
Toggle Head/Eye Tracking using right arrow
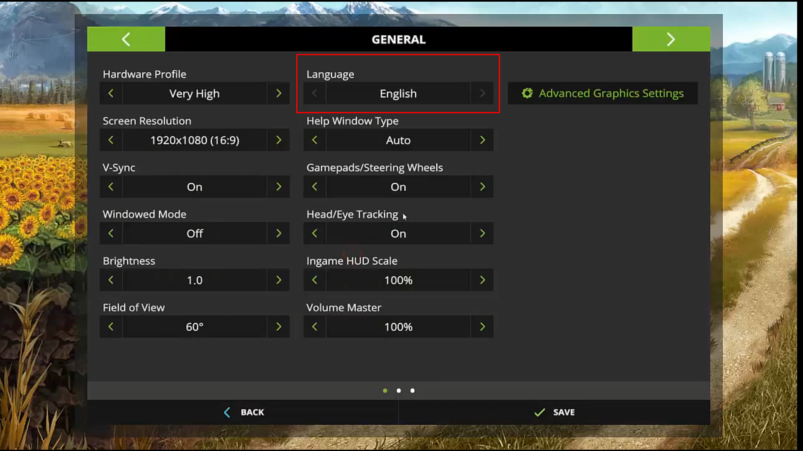point(482,233)
